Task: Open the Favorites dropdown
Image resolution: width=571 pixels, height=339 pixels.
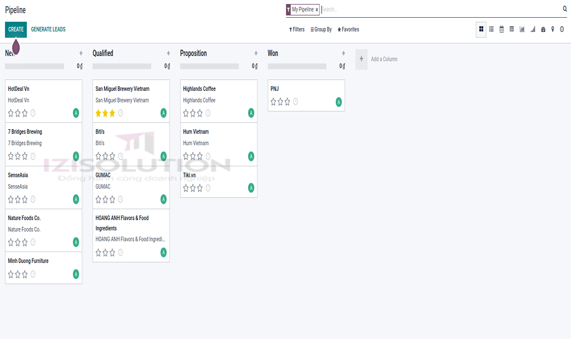Action: 348,29
